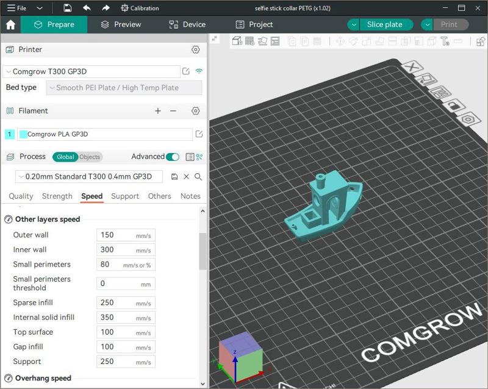Arrange objects on this plate
This screenshot has height=389, width=488.
[439, 93]
